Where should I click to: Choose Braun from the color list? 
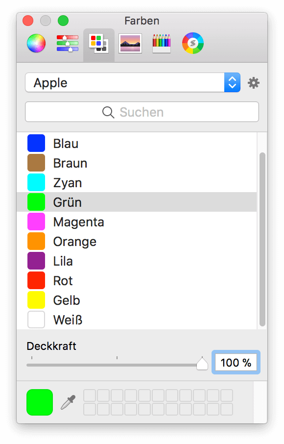137,163
